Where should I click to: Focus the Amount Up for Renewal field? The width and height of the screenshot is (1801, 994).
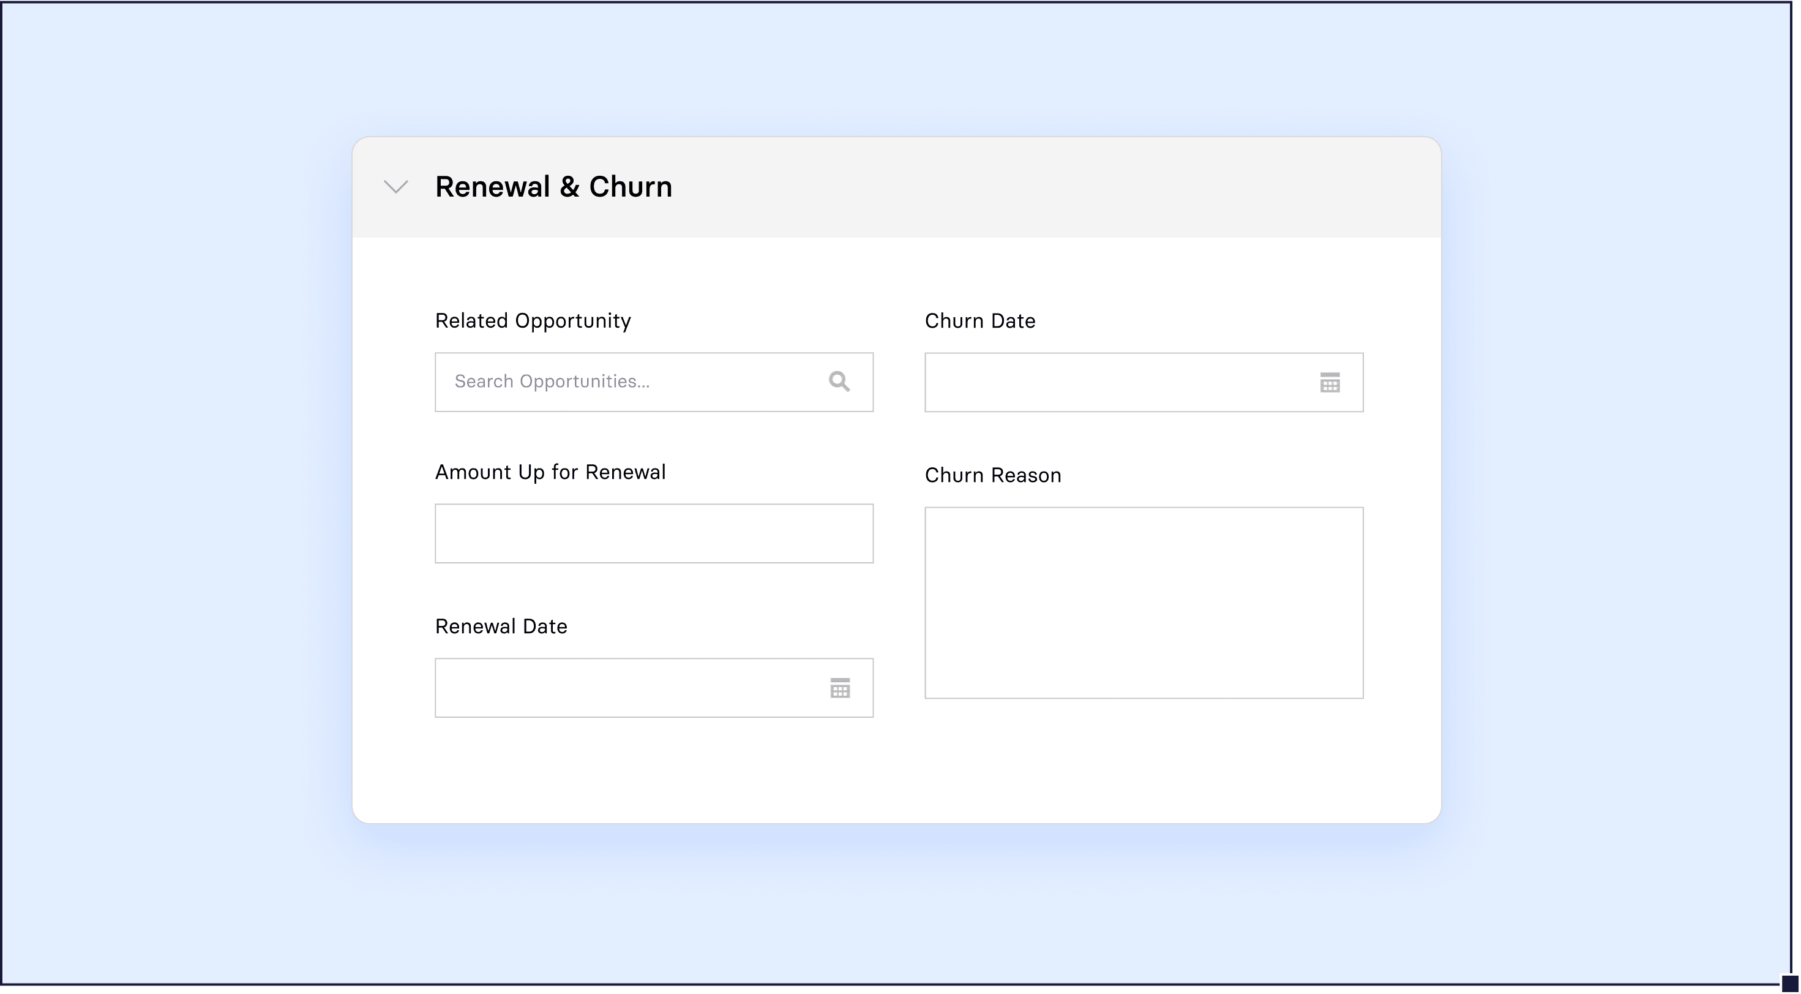click(x=654, y=533)
